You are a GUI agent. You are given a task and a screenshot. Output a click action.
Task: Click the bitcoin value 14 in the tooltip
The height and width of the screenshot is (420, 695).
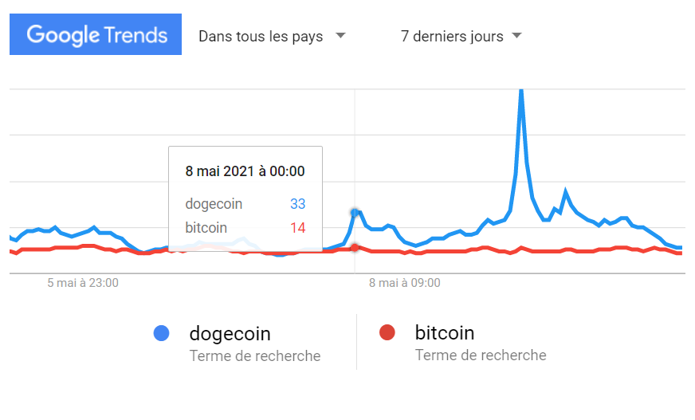[297, 228]
